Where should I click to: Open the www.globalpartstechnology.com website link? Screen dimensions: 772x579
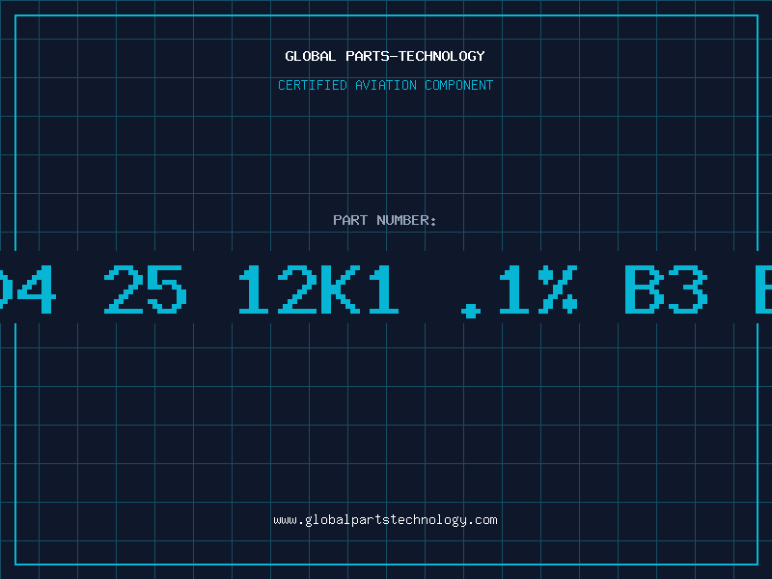pos(385,520)
